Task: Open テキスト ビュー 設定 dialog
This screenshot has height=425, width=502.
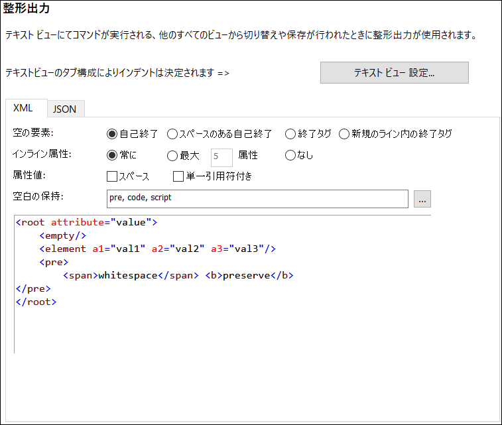Action: (394, 73)
